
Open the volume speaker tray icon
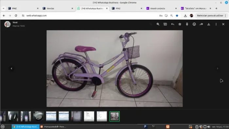click(x=209, y=127)
